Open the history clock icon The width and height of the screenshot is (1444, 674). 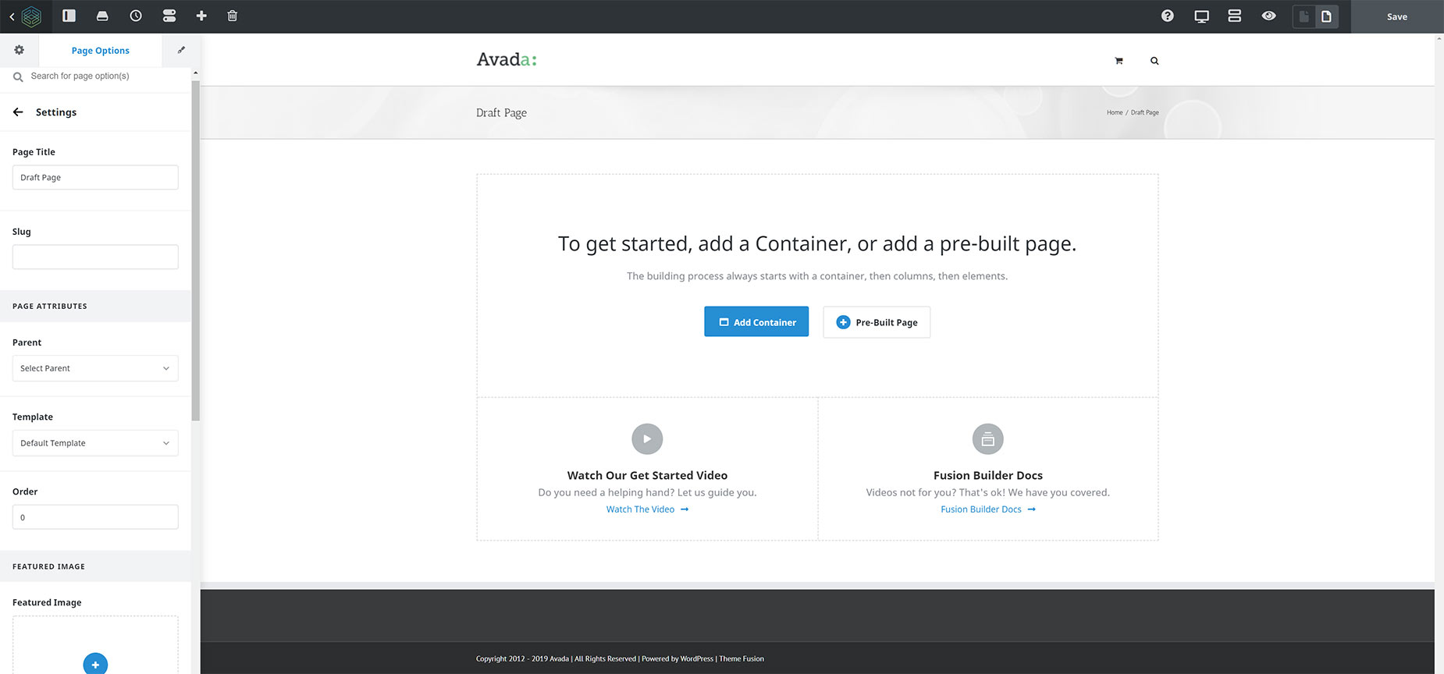coord(136,16)
